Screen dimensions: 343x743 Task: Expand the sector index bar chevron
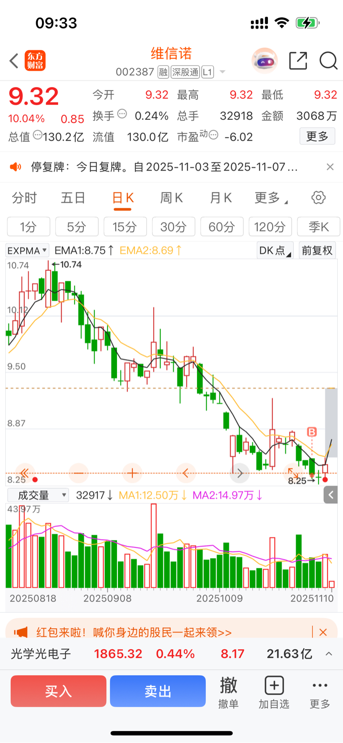tap(329, 654)
